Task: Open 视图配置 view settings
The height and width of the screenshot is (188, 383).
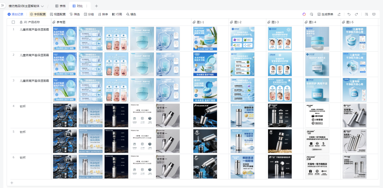Action: coord(58,14)
